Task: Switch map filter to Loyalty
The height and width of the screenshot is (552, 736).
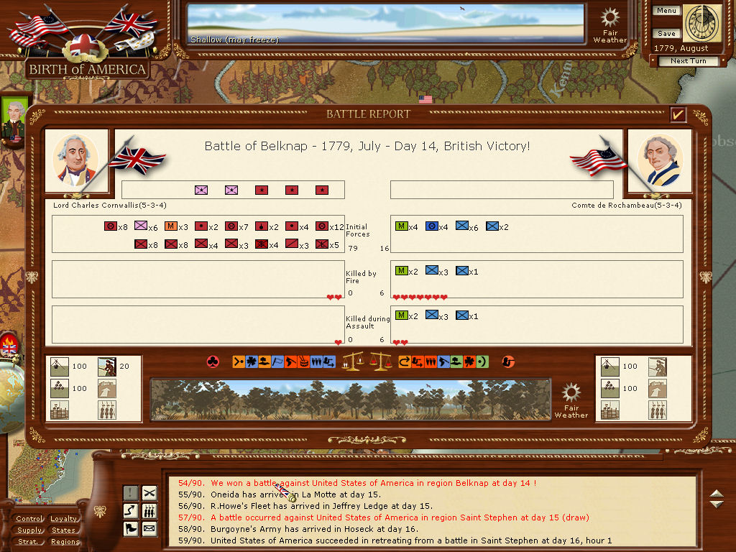Action: click(64, 519)
